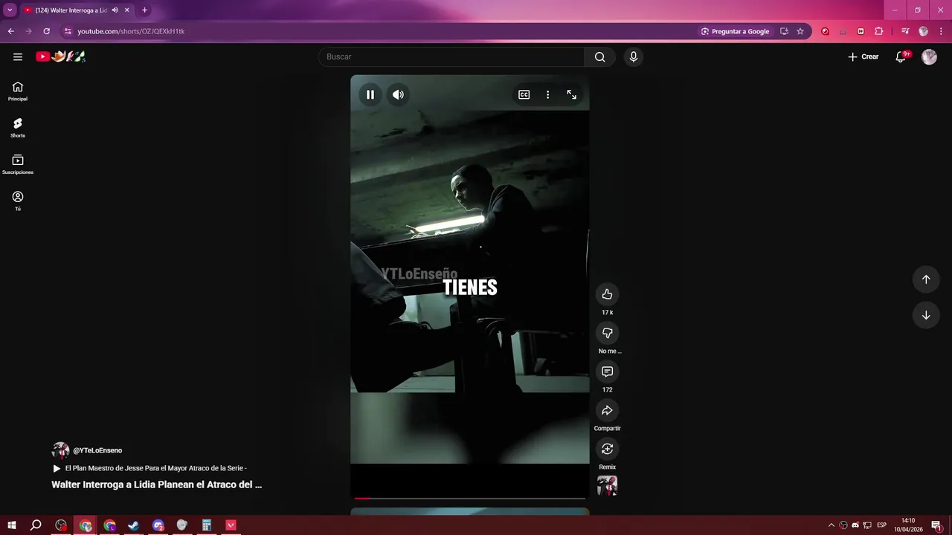Screen dimensions: 952x535
Task: Open Suscripciones in the sidebar
Action: 18,164
